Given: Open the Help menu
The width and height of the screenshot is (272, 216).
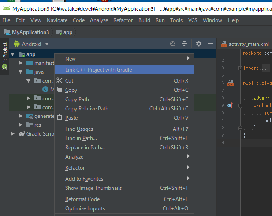Looking at the screenshot, I should 233,20.
